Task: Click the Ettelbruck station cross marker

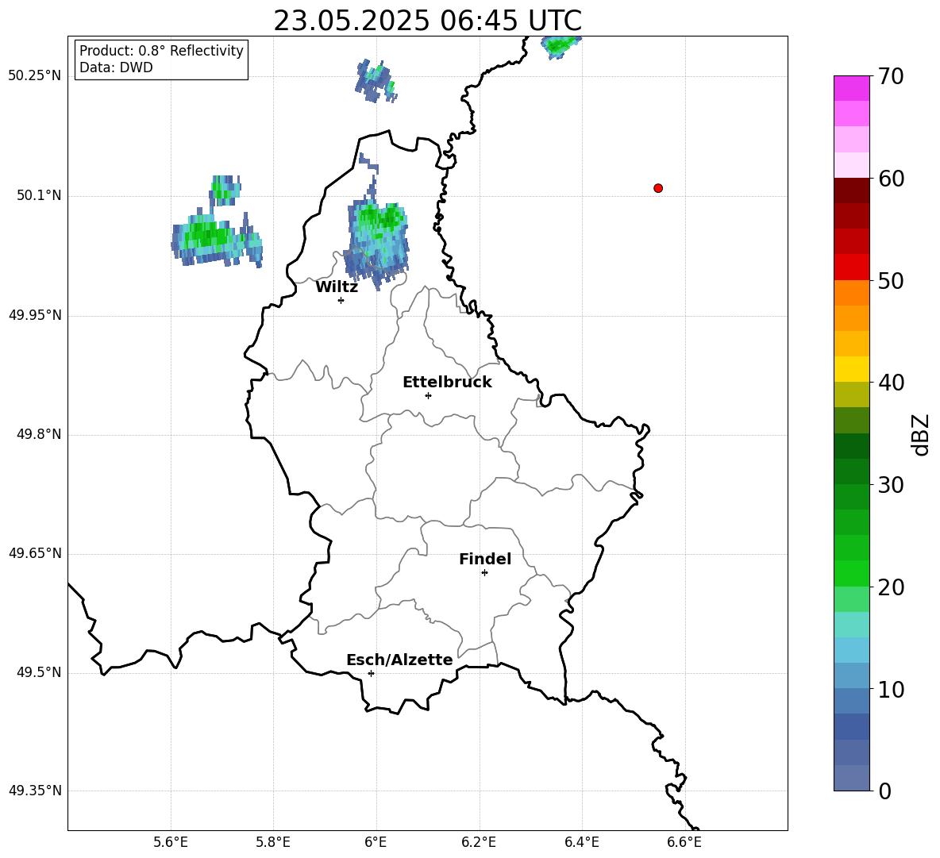Action: (x=428, y=395)
